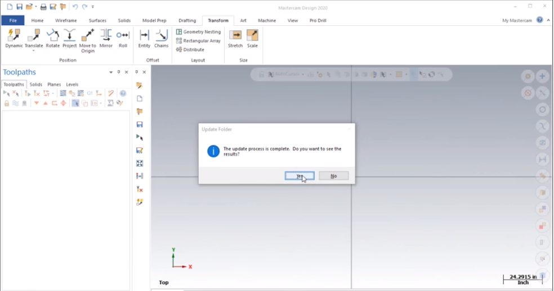Select the Mirror tool
The image size is (554, 291).
[106, 38]
